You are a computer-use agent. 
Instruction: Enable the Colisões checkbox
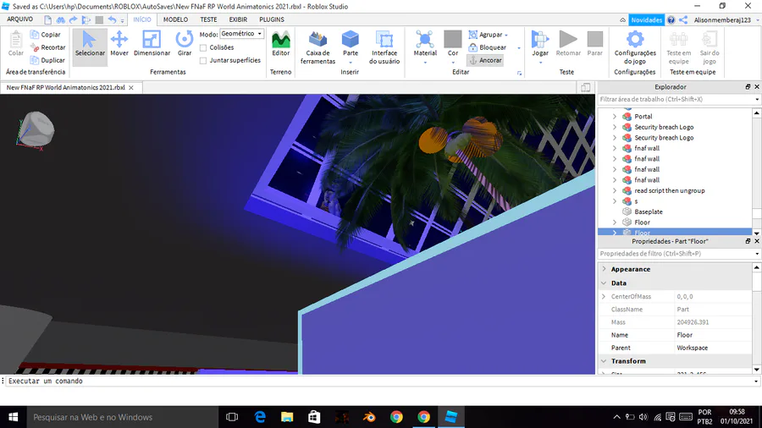click(203, 47)
